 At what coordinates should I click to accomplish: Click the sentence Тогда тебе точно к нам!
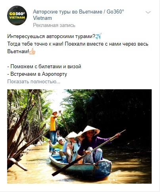pyautogui.click(x=36, y=44)
